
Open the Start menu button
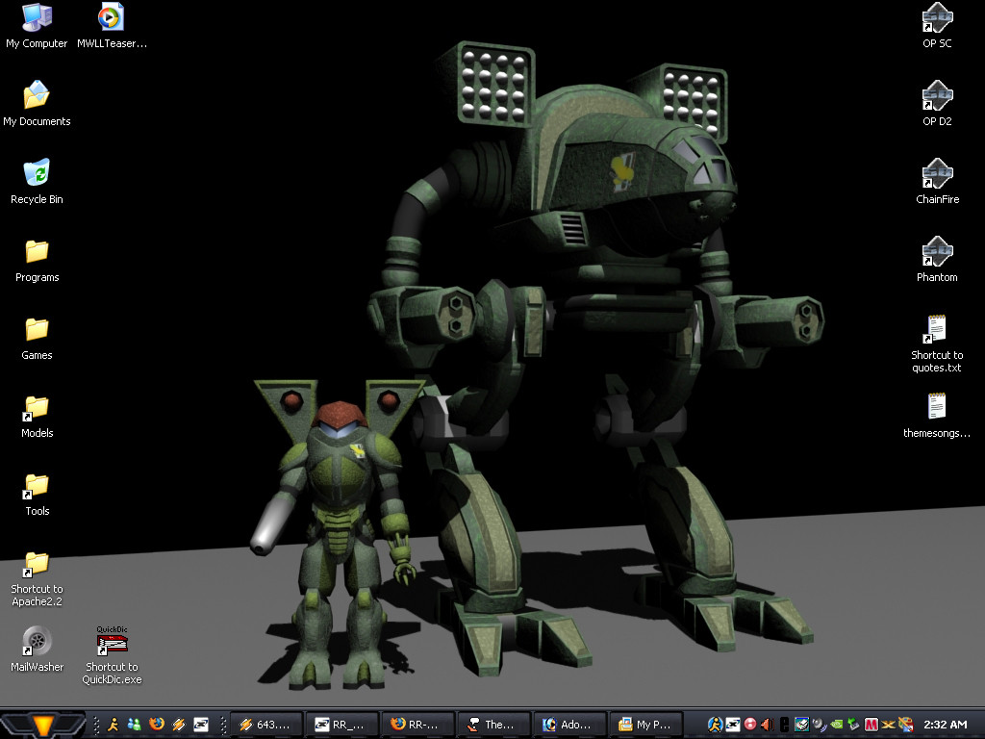click(x=42, y=725)
